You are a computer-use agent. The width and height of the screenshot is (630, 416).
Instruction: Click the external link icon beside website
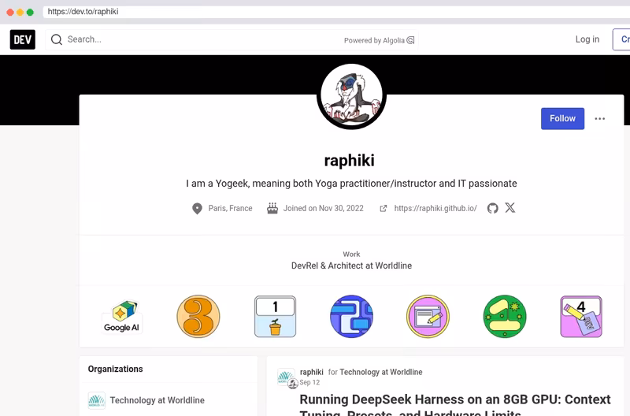[x=384, y=208]
